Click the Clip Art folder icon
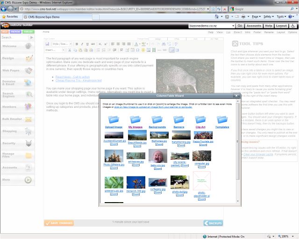 (x=200, y=119)
